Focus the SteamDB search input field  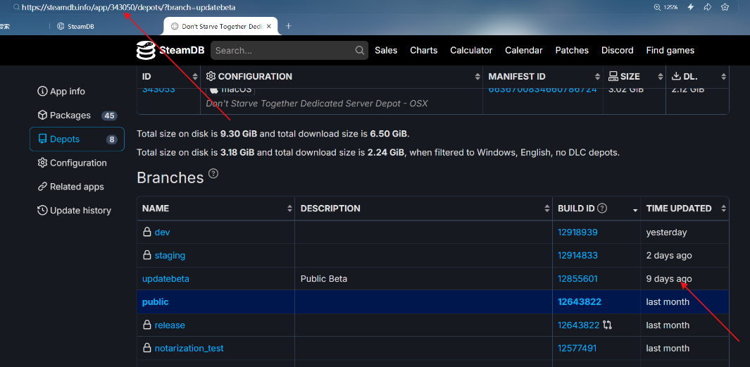pyautogui.click(x=282, y=51)
